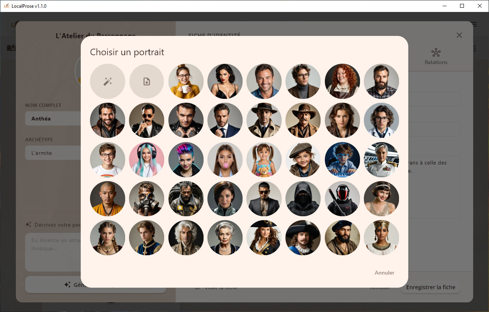Choose the old cowboy with hat portrait
This screenshot has width=489, height=312.
pyautogui.click(x=303, y=120)
